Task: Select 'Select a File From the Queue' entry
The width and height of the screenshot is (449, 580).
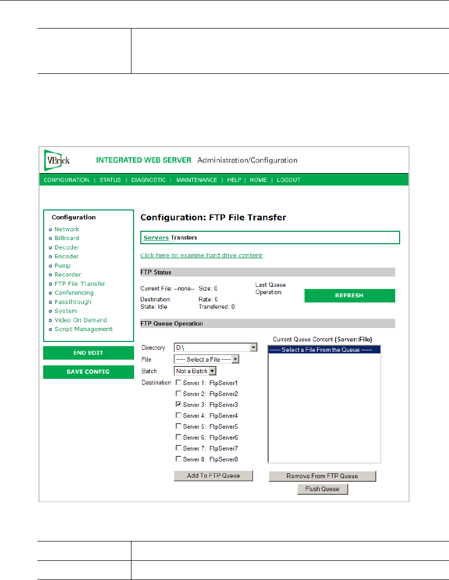Action: [324, 350]
